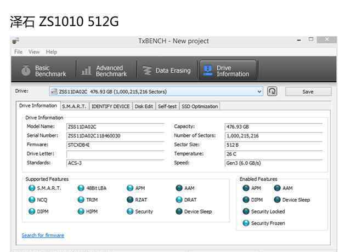
Task: Minimize the TxBENCH window
Action: (x=299, y=40)
